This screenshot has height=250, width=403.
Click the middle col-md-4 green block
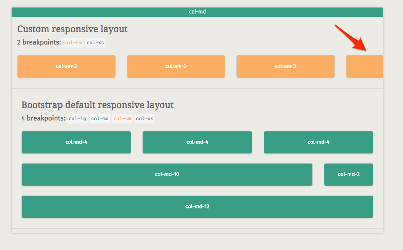[x=197, y=142]
